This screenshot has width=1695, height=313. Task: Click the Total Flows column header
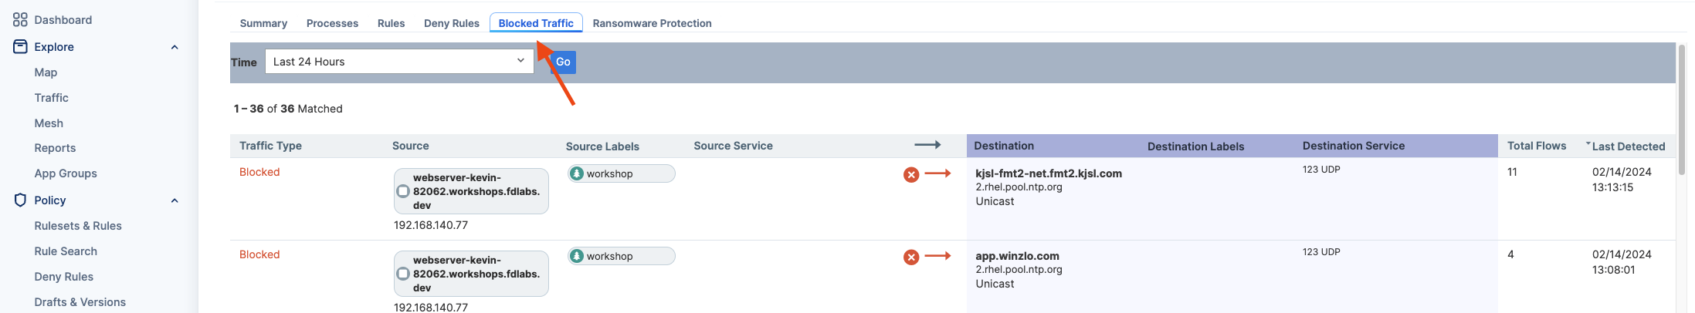[1537, 146]
